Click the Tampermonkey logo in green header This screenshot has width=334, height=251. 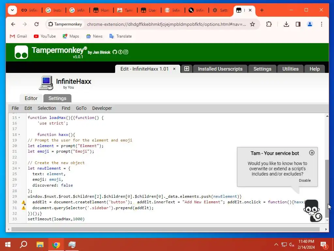click(x=21, y=52)
